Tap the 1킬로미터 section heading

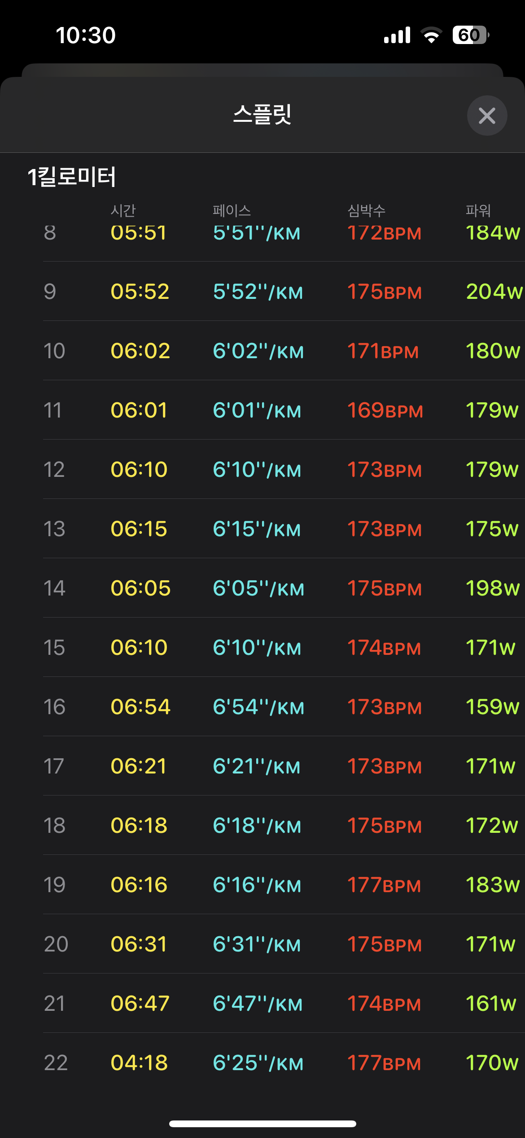72,177
